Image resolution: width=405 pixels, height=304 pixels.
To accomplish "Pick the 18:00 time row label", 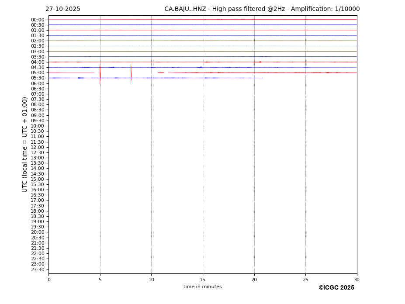I will click(x=38, y=211).
